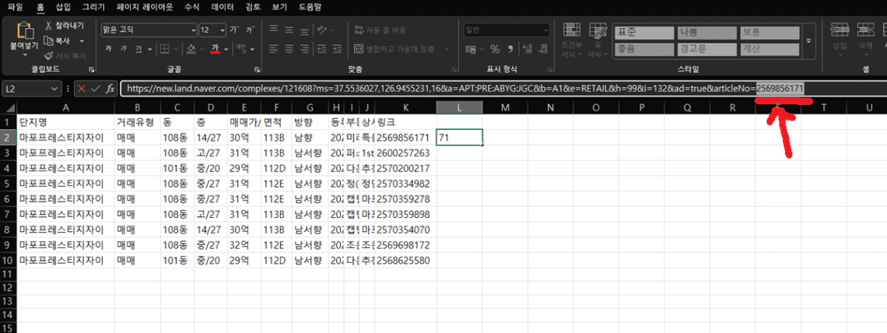Open the Conditional Formatting (조건부 서식) menu
This screenshot has height=333, width=887.
pyautogui.click(x=570, y=40)
